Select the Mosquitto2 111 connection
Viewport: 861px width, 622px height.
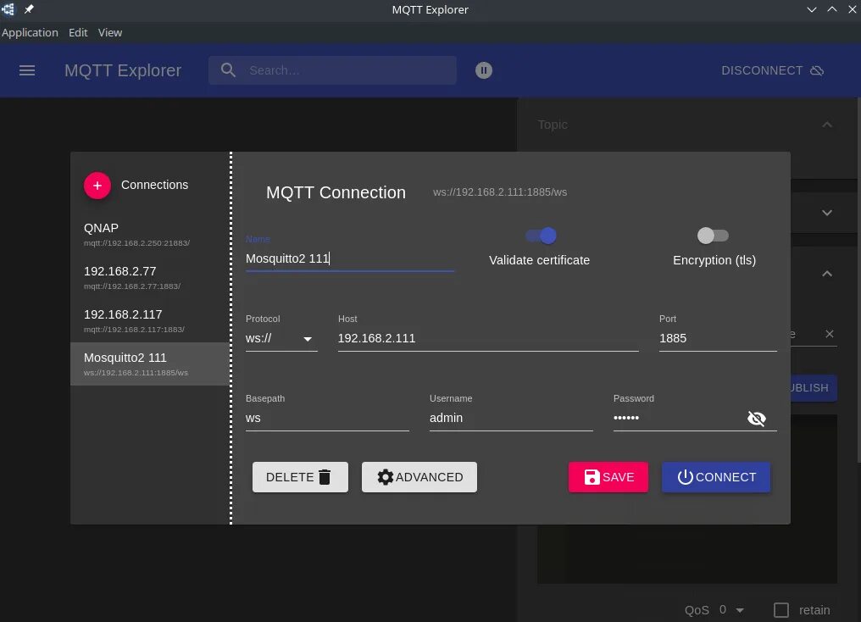(150, 364)
